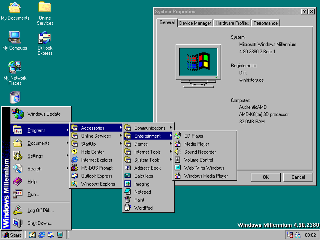Screen dimensions: 320x240
Task: Open Run... from Start menu
Action: coord(40,194)
